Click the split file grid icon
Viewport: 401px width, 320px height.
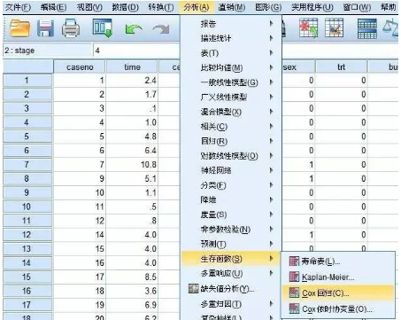tap(366, 28)
